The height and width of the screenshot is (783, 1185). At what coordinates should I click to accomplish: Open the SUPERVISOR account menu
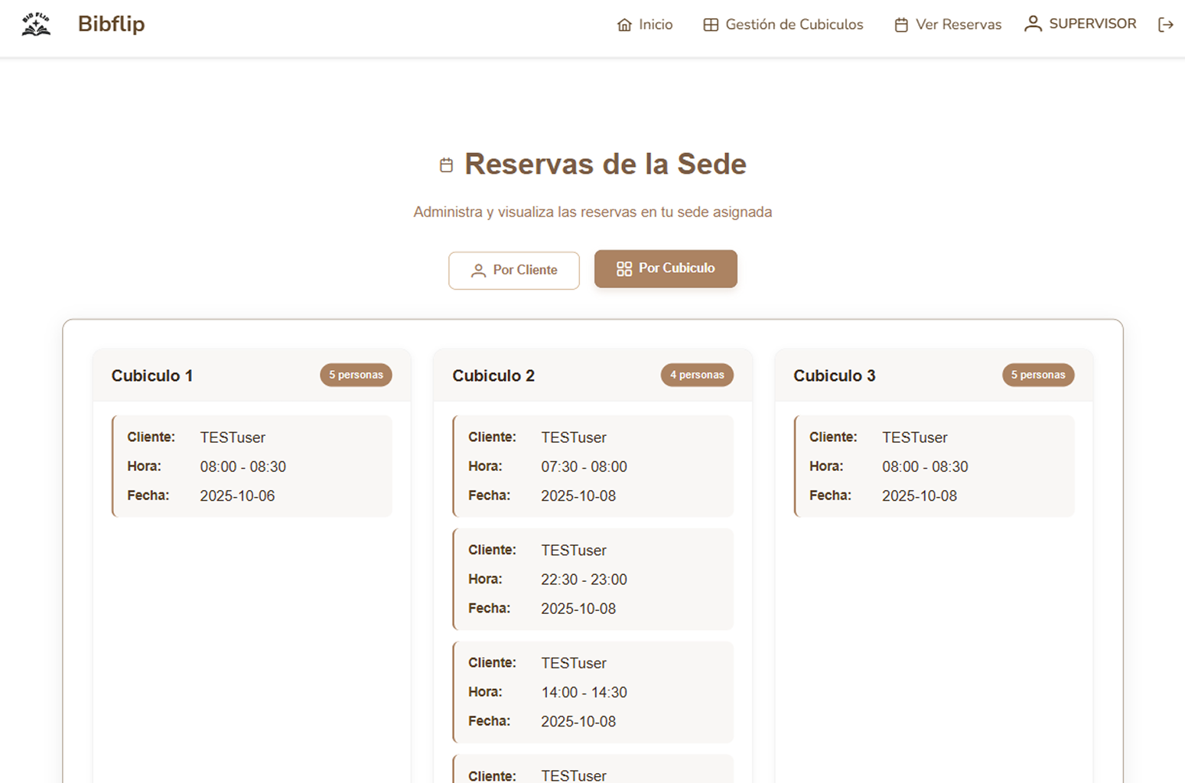(x=1080, y=24)
